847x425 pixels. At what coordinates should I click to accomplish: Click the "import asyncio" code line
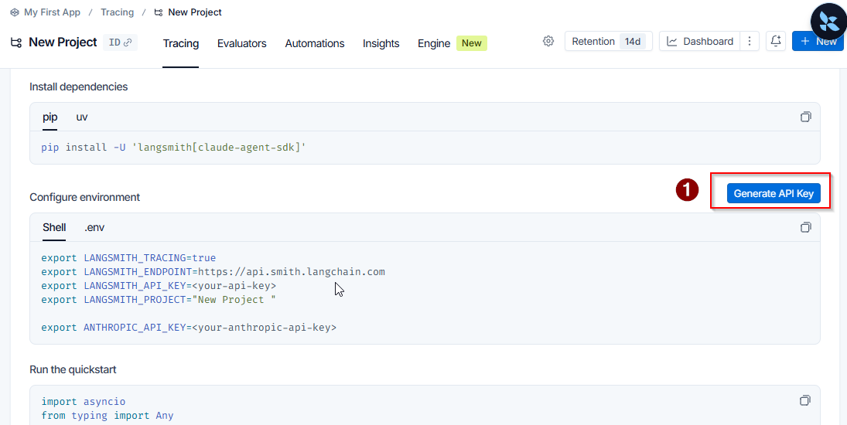[x=84, y=402]
